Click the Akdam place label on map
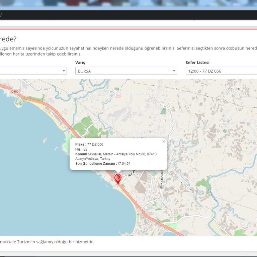257x257 pixels. (234, 88)
